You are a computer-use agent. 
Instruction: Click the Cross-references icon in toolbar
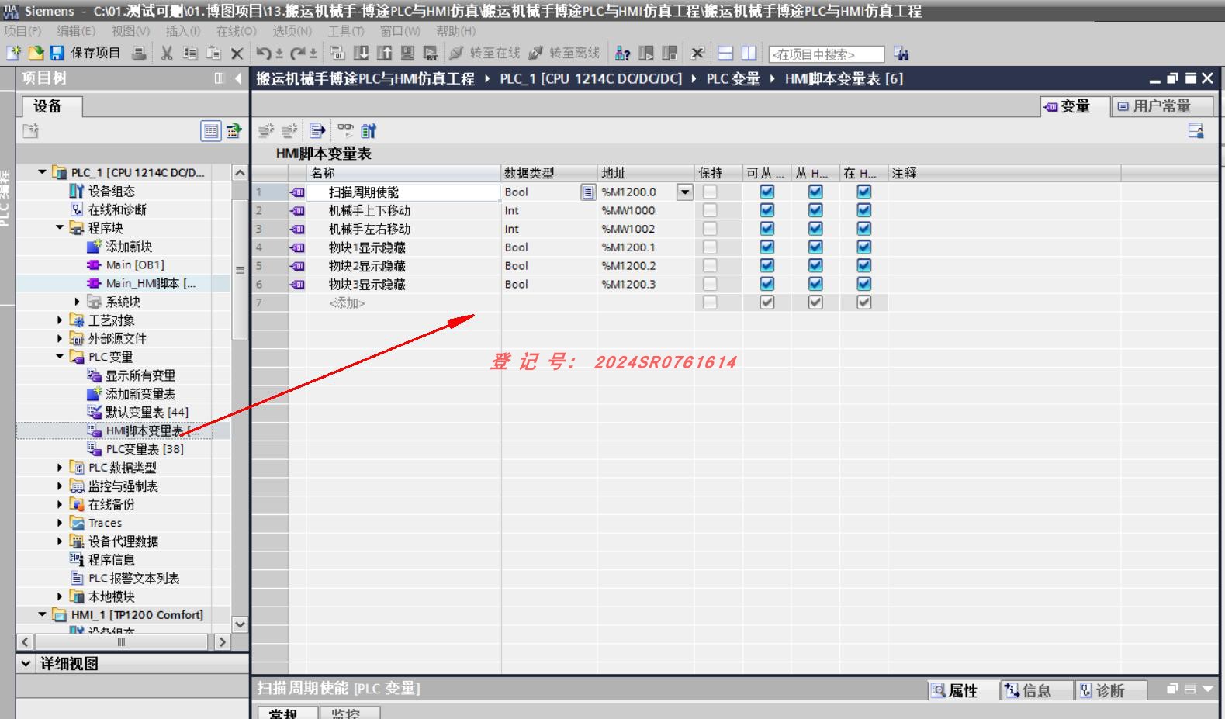pyautogui.click(x=697, y=54)
